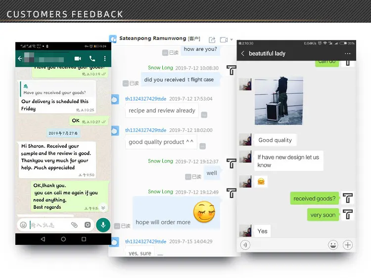
Task: Click T logo avatar at 10:08:30 message
Action: [x=231, y=70]
